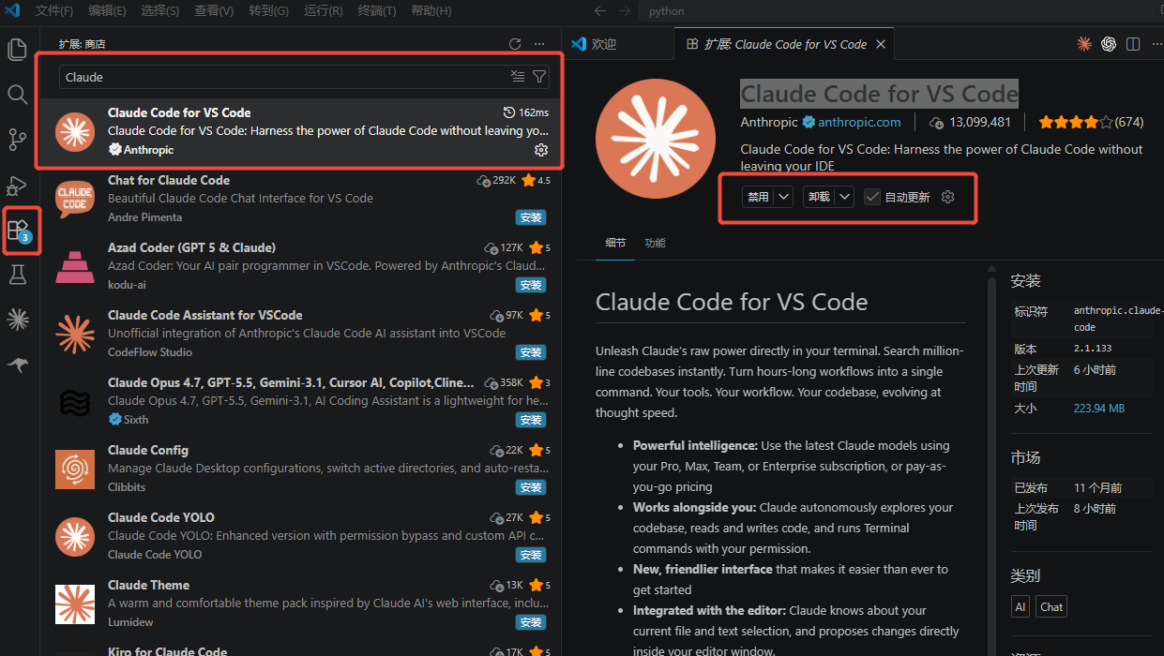Click the ChatGPT icon in editor title bar
This screenshot has height=656, width=1164.
(1109, 44)
